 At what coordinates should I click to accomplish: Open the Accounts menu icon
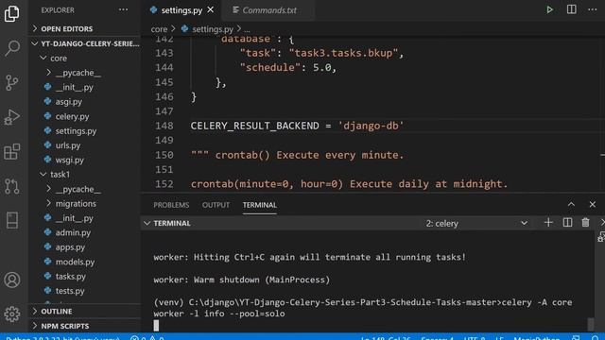point(12,280)
